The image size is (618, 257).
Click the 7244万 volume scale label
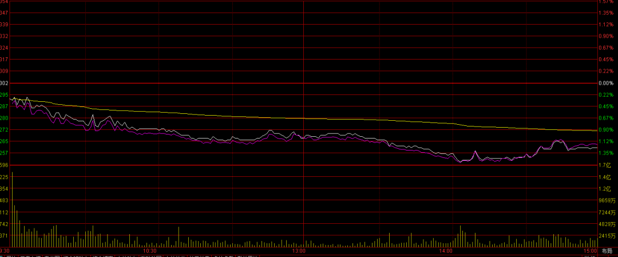[x=605, y=212]
